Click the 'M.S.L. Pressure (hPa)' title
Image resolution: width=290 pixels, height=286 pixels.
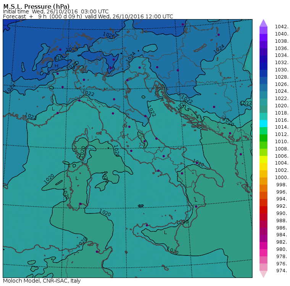36,6
